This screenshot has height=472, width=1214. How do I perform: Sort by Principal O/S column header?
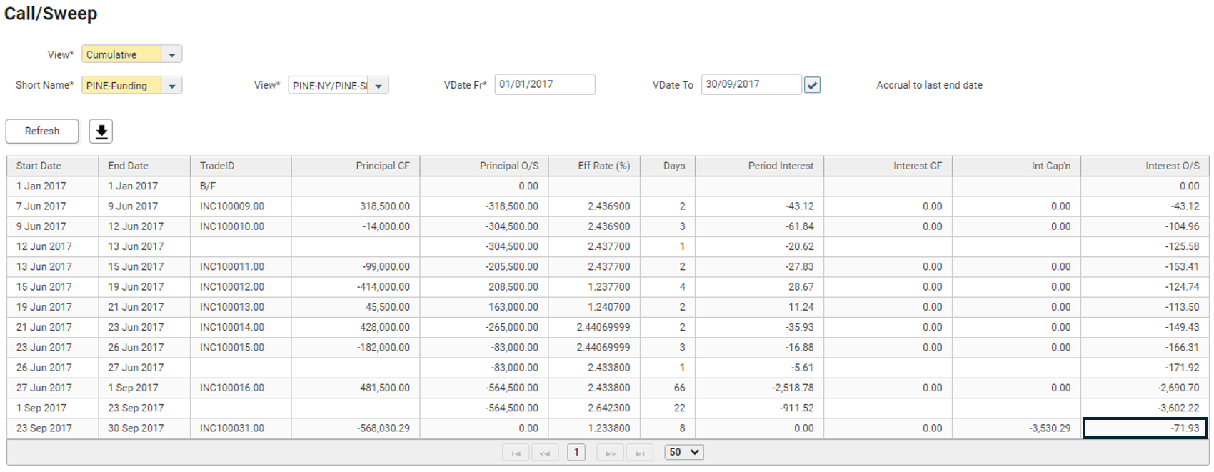coord(508,166)
